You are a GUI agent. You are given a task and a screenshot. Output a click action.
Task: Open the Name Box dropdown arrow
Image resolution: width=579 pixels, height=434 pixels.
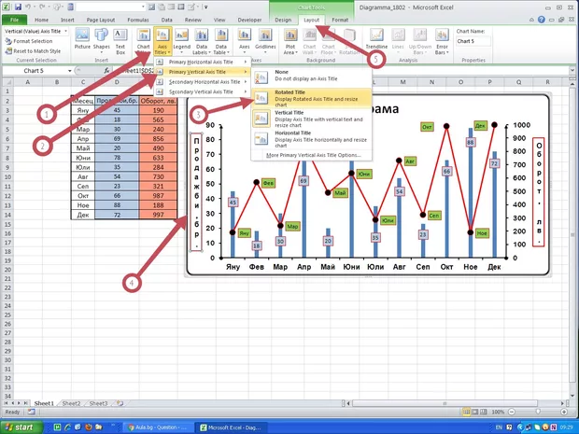click(69, 71)
